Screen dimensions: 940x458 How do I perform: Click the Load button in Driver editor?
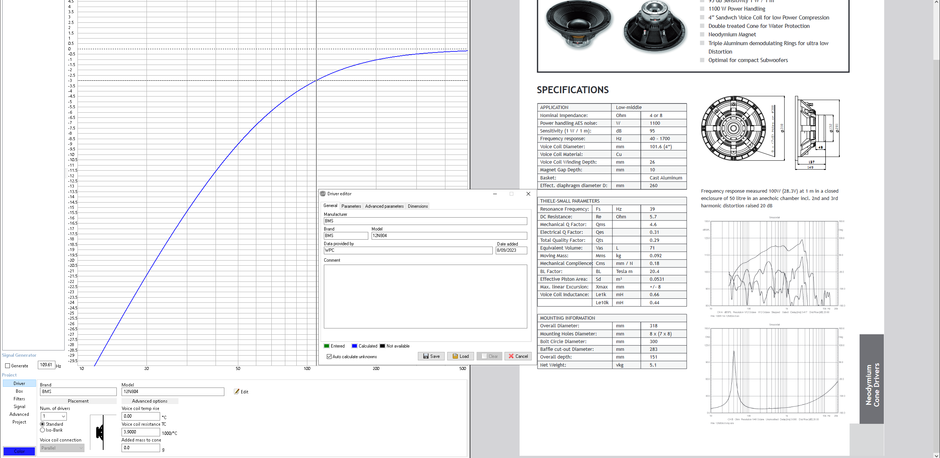tap(460, 356)
